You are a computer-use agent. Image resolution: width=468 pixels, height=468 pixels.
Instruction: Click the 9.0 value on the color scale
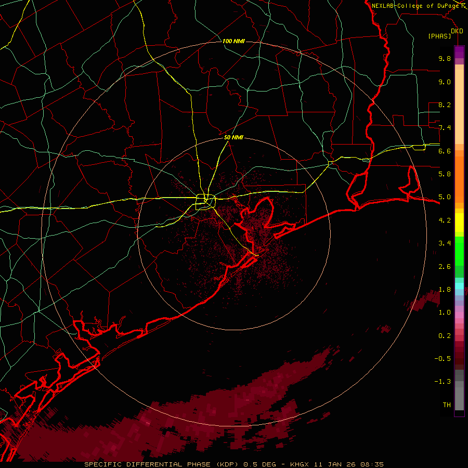click(445, 82)
